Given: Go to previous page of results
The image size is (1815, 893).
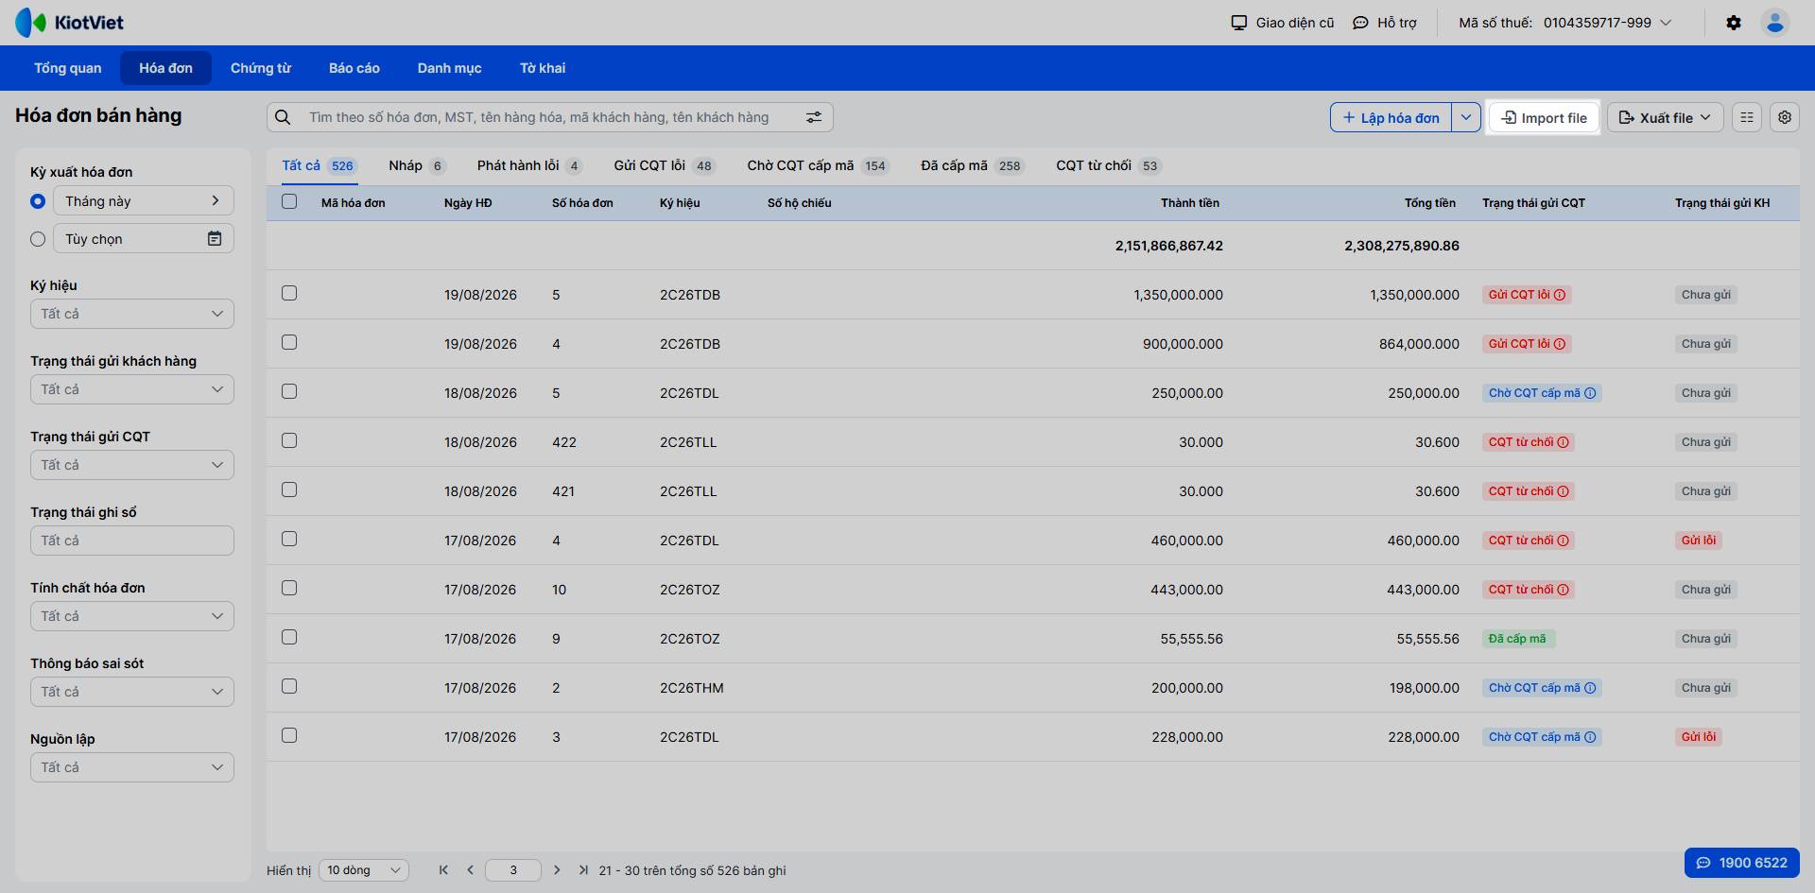Looking at the screenshot, I should [470, 870].
